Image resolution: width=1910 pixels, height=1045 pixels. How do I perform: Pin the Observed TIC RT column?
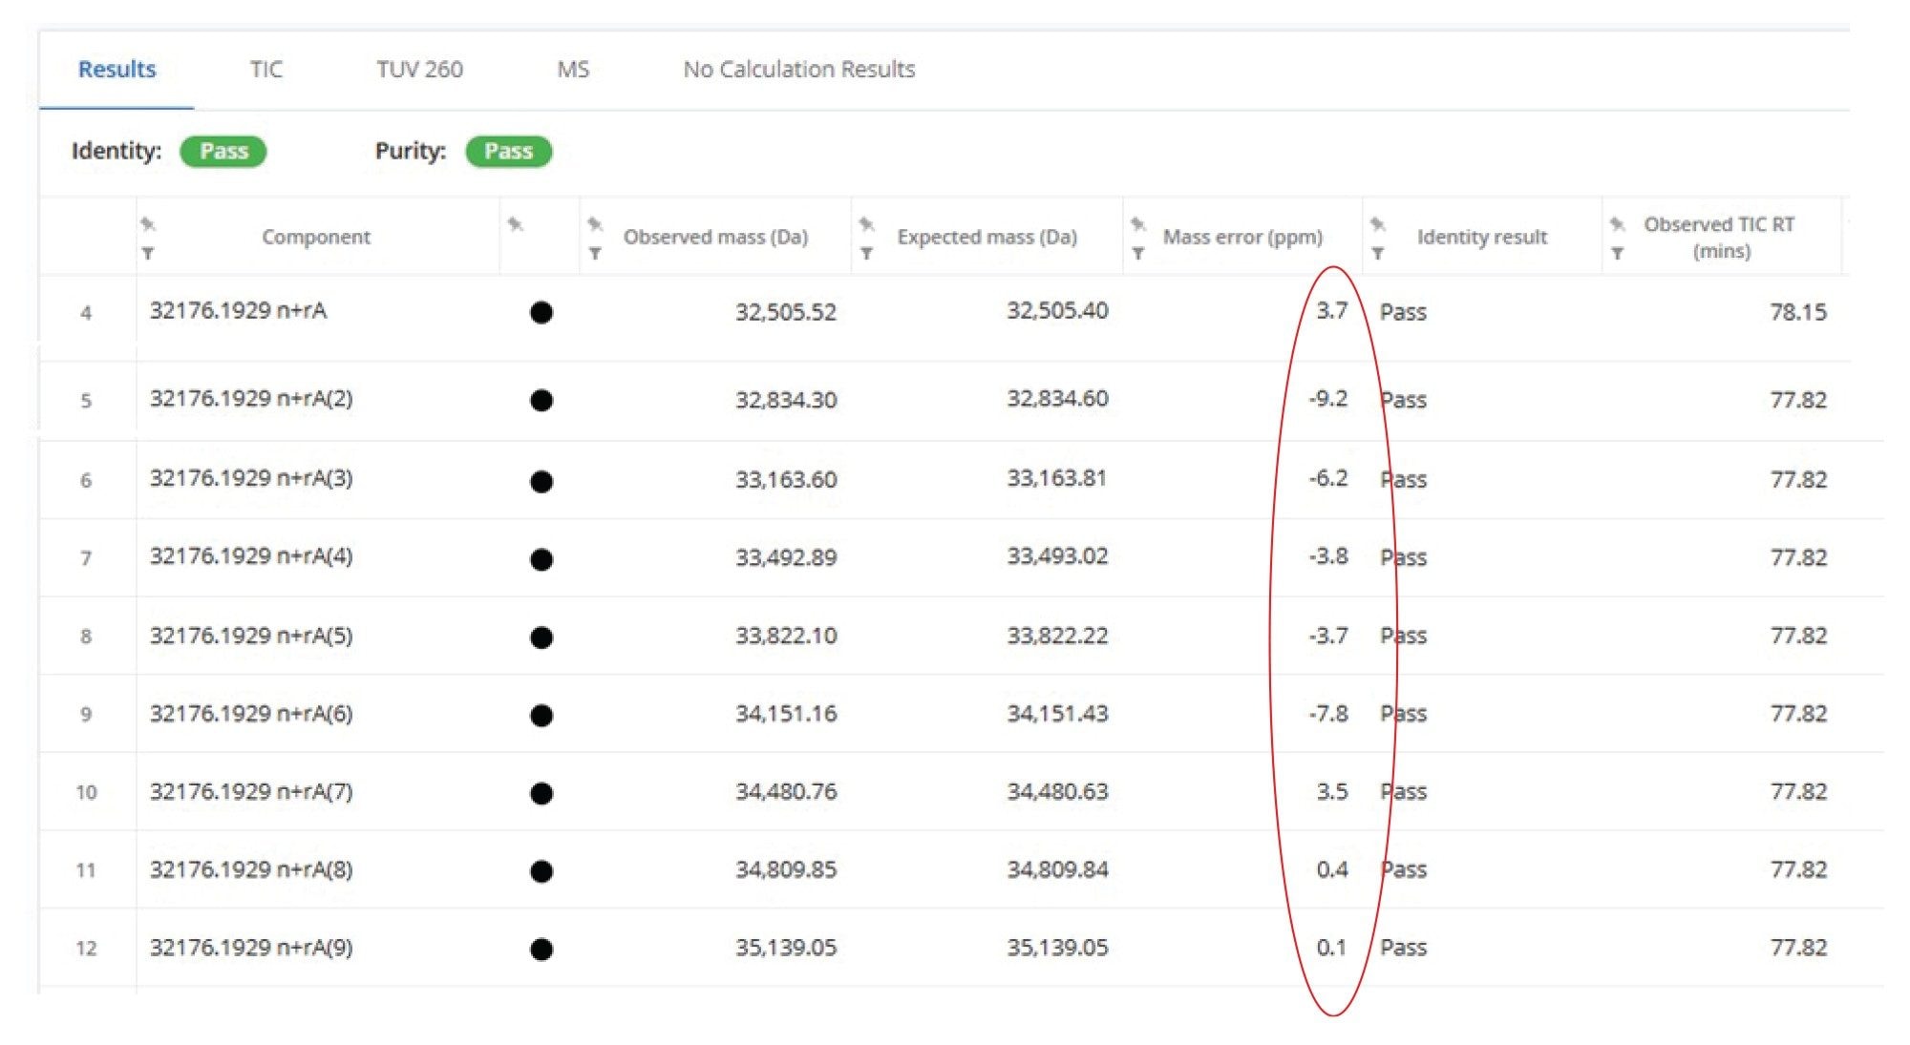tap(1617, 224)
